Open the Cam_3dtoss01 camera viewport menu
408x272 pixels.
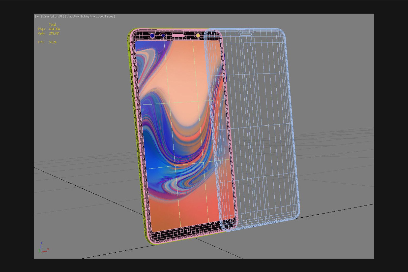(52, 16)
